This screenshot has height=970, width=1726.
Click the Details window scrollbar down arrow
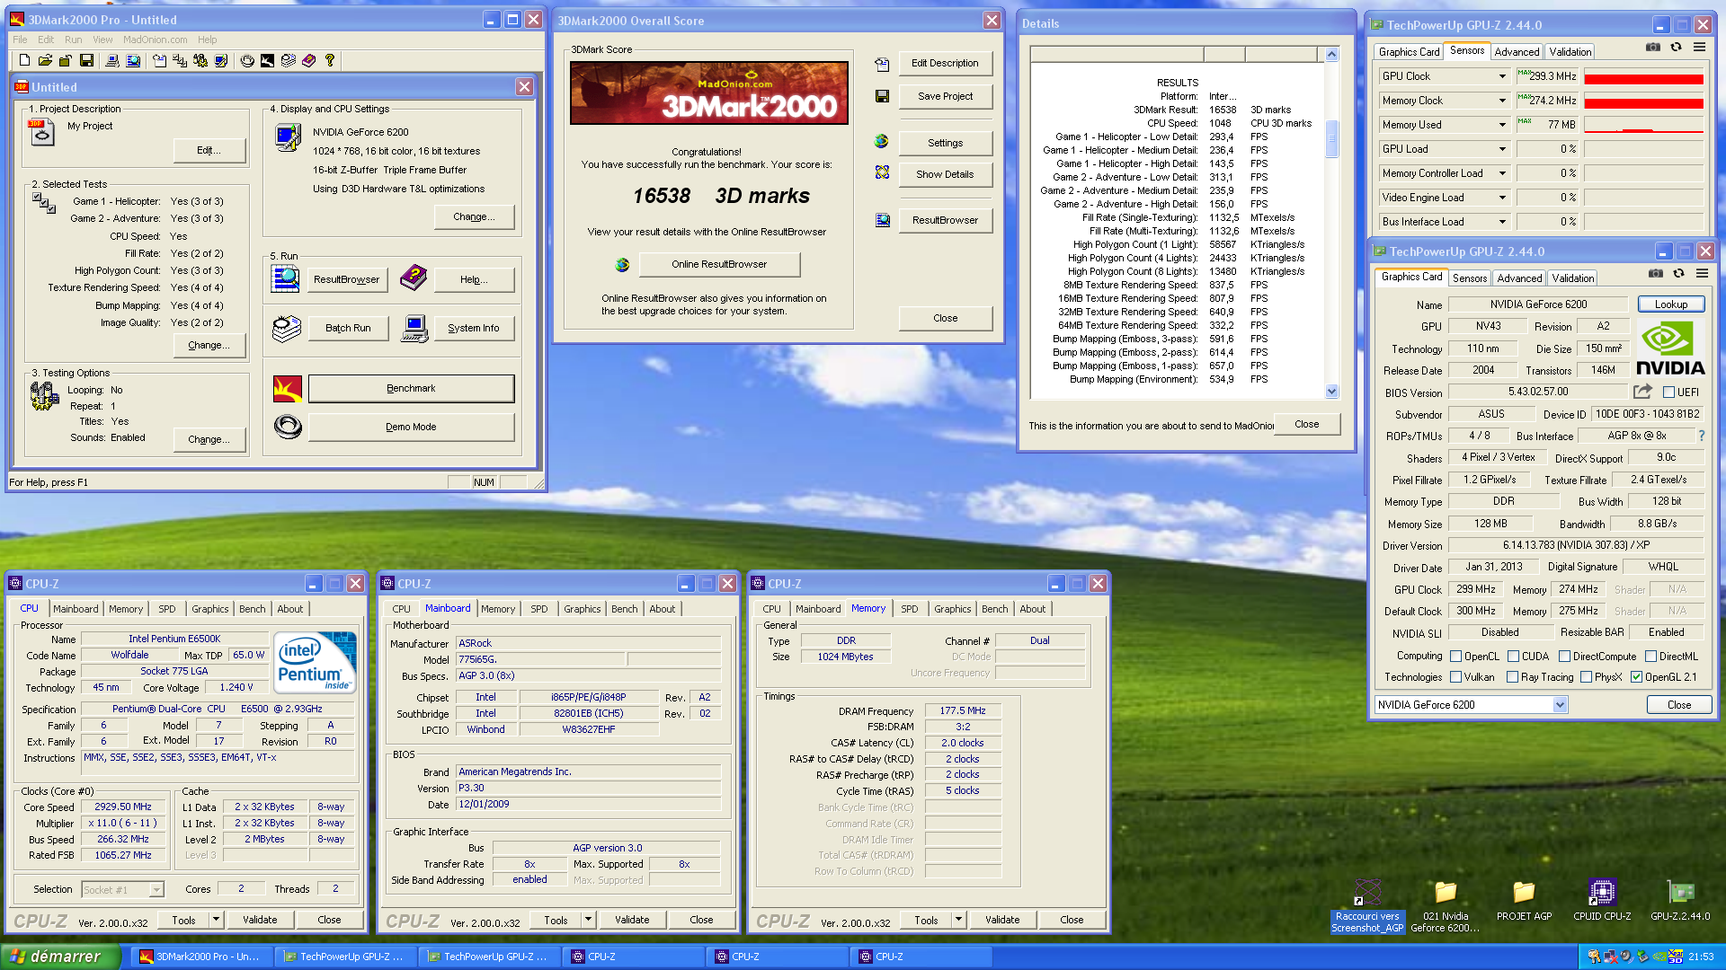coord(1331,392)
